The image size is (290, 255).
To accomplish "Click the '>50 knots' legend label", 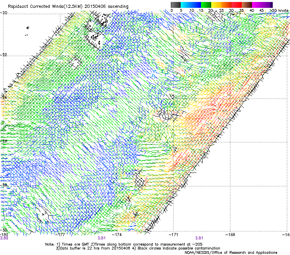I will [279, 10].
